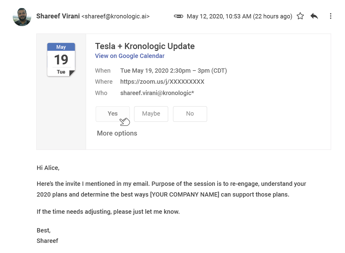Viewport: 345px width, 253px height.
Task: Open the zoom.us meeting link
Action: coord(162,82)
